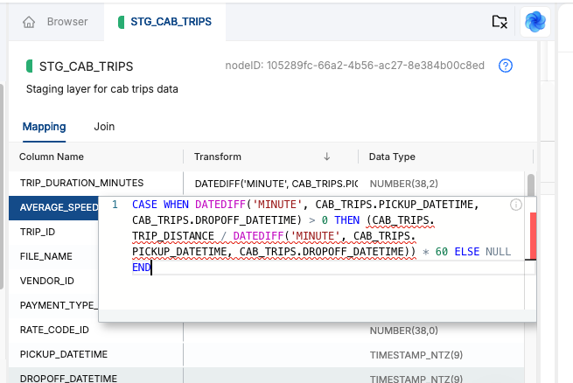Click the sort arrow in Transform header
The image size is (573, 383).
pyautogui.click(x=326, y=157)
